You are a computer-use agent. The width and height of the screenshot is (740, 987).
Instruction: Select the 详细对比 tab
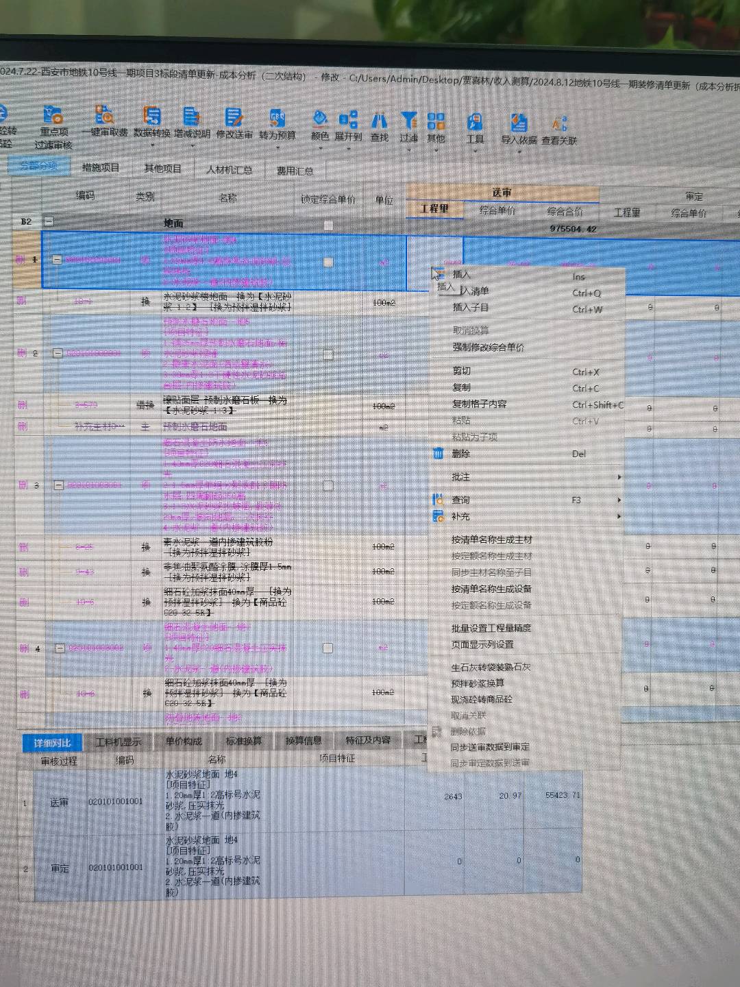(x=52, y=743)
